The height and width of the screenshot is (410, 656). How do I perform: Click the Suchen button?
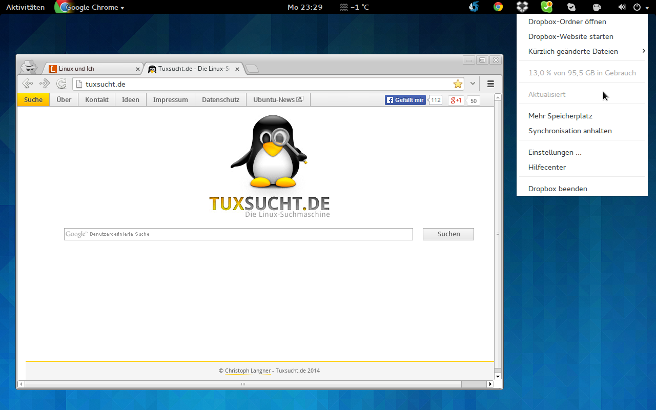[448, 234]
